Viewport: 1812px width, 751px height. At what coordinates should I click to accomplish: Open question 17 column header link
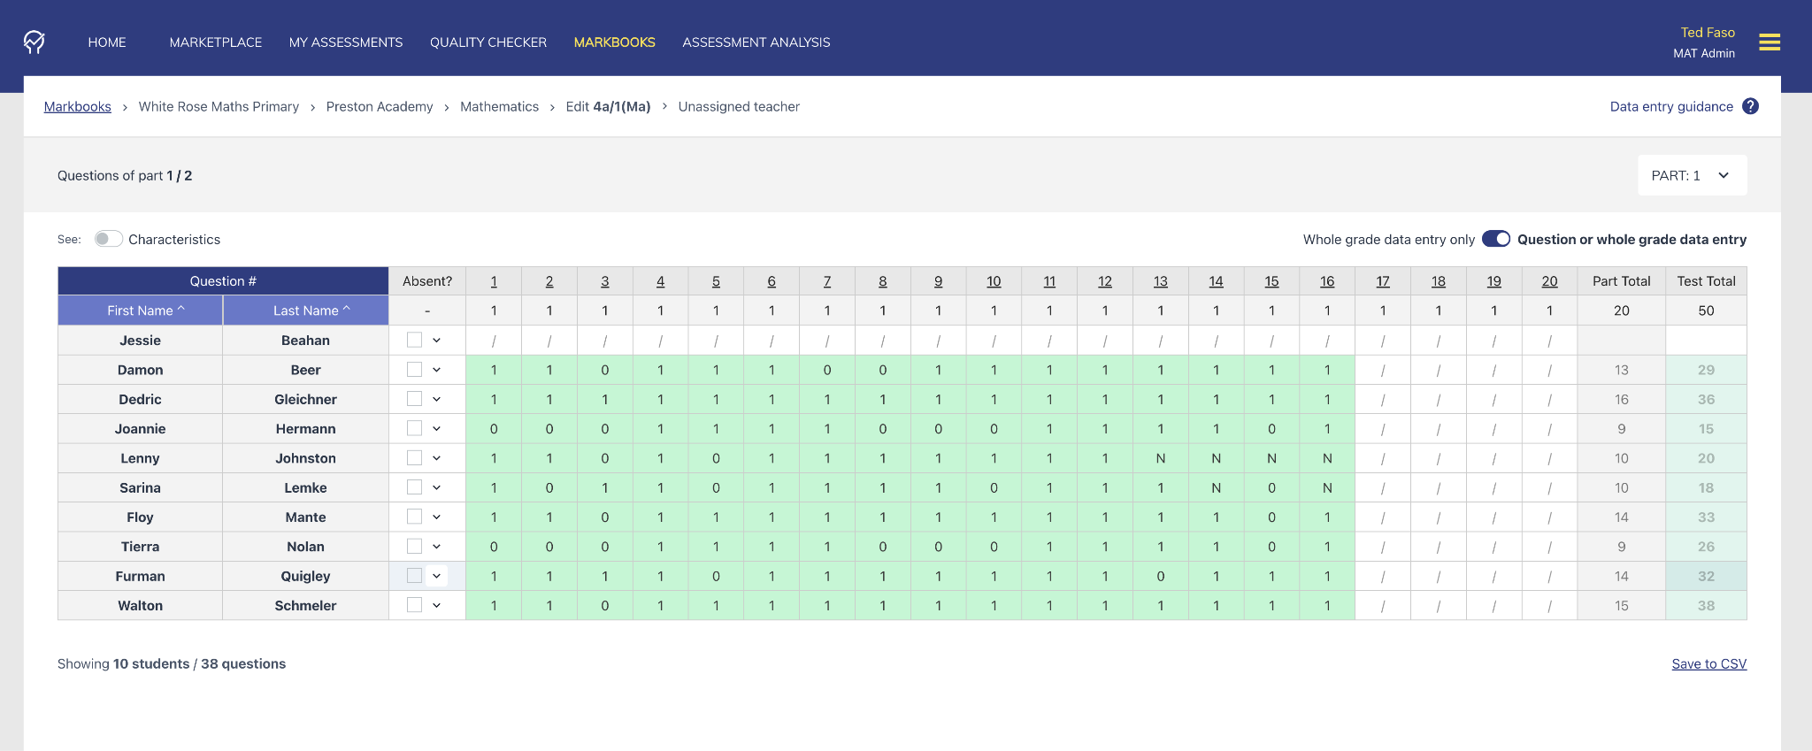click(1382, 281)
